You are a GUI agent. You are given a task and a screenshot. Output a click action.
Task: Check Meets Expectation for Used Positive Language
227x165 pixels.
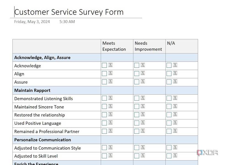tap(104, 123)
